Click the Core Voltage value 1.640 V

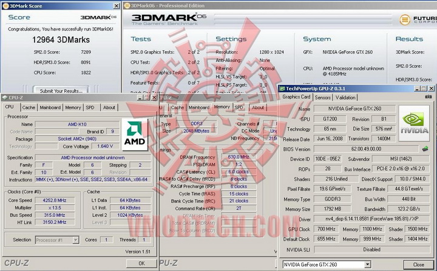coord(105,146)
